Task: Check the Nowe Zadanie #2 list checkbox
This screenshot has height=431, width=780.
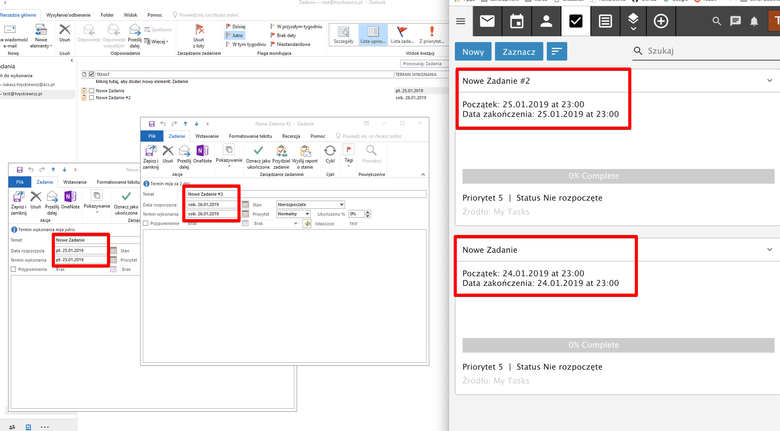Action: (x=92, y=98)
